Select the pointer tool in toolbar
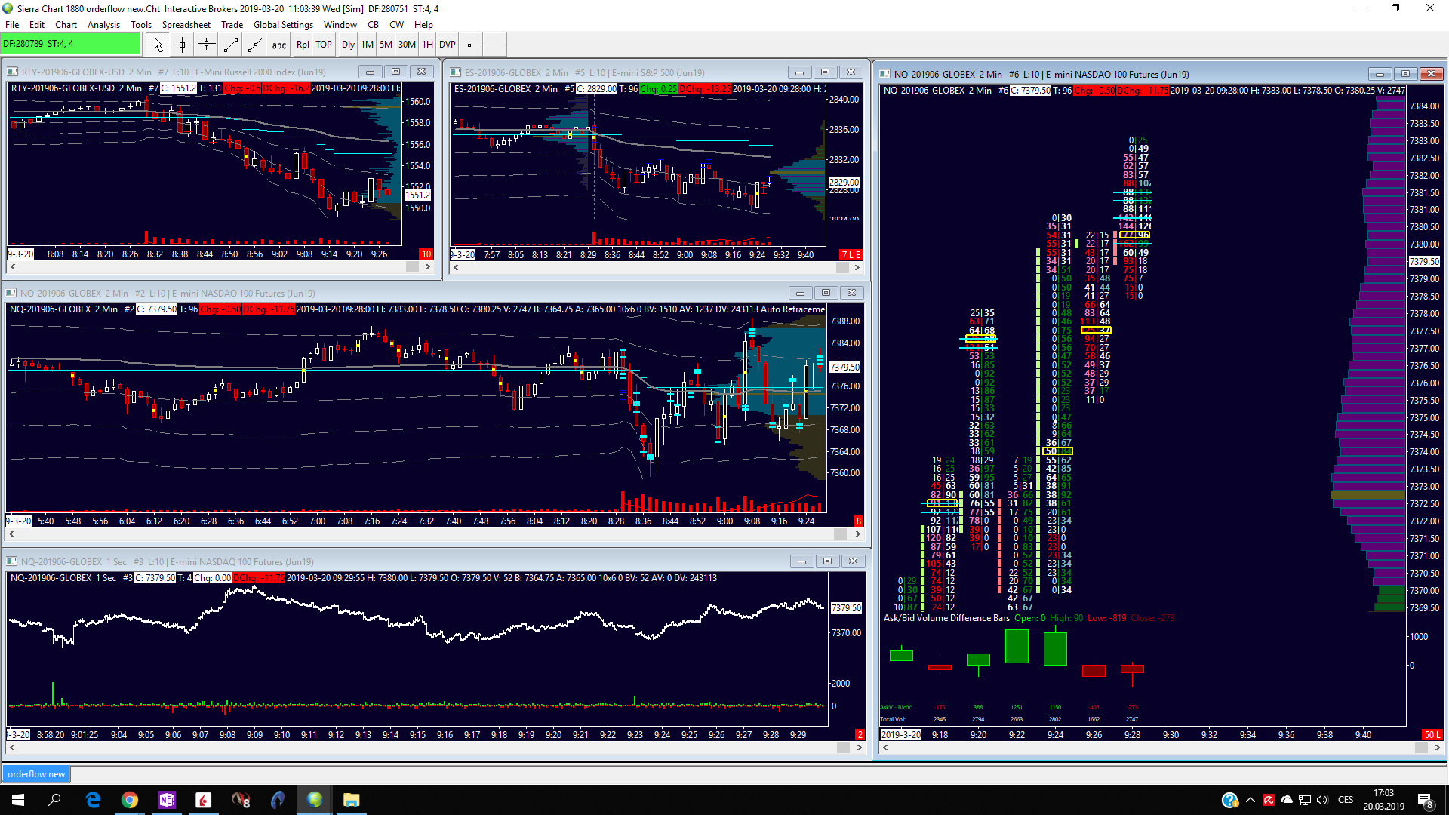Viewport: 1449px width, 815px height. 158,45
